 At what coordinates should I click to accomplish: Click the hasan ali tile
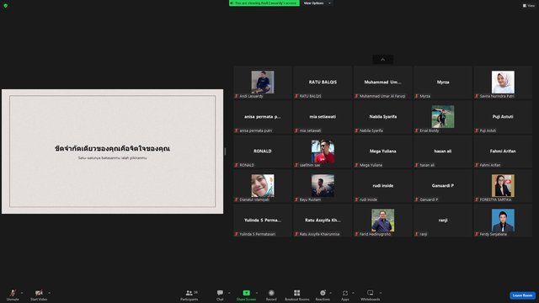(x=443, y=151)
